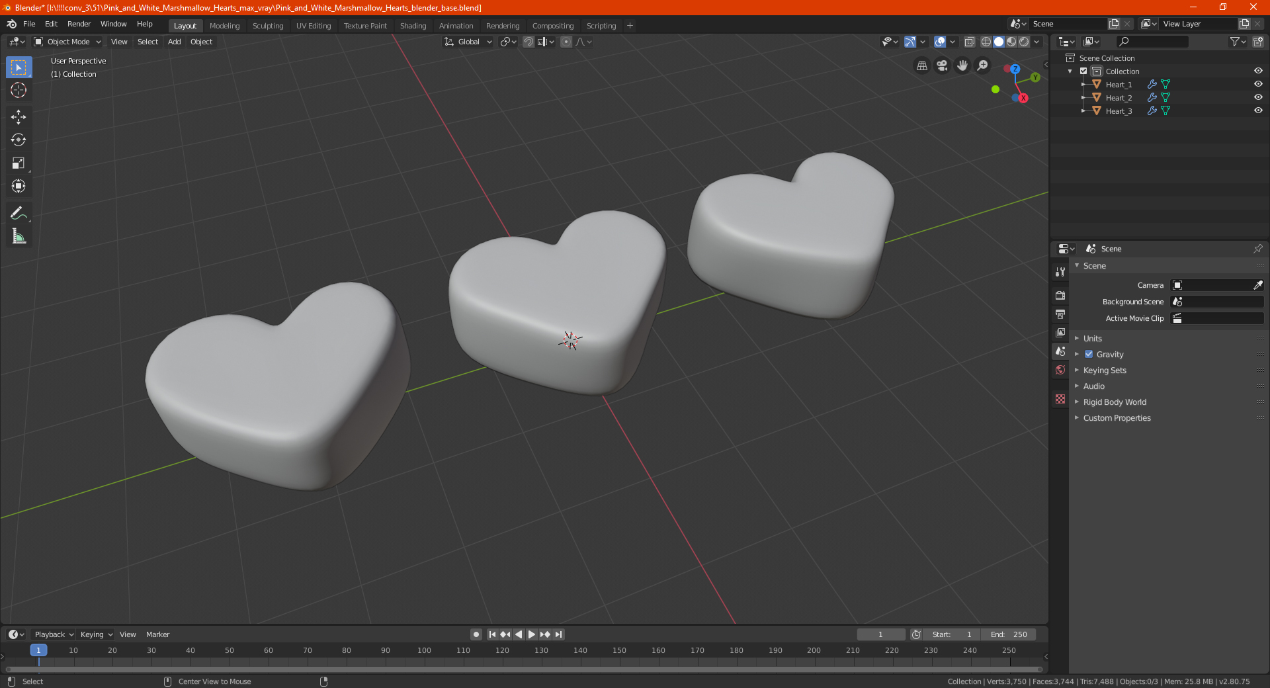Select the Select Box tool

click(x=19, y=67)
